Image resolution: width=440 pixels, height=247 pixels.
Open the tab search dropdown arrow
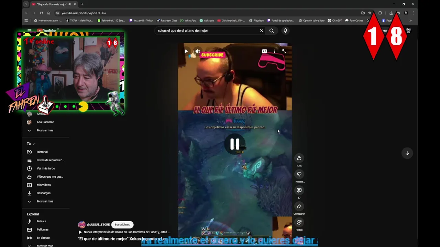[x=26, y=4]
